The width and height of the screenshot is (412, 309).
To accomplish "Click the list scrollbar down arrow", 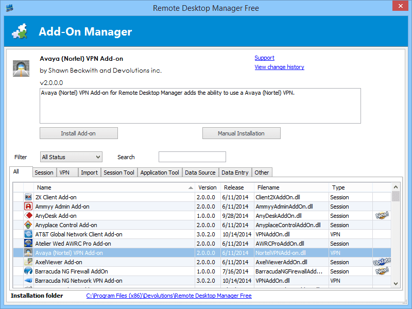I will pyautogui.click(x=396, y=284).
